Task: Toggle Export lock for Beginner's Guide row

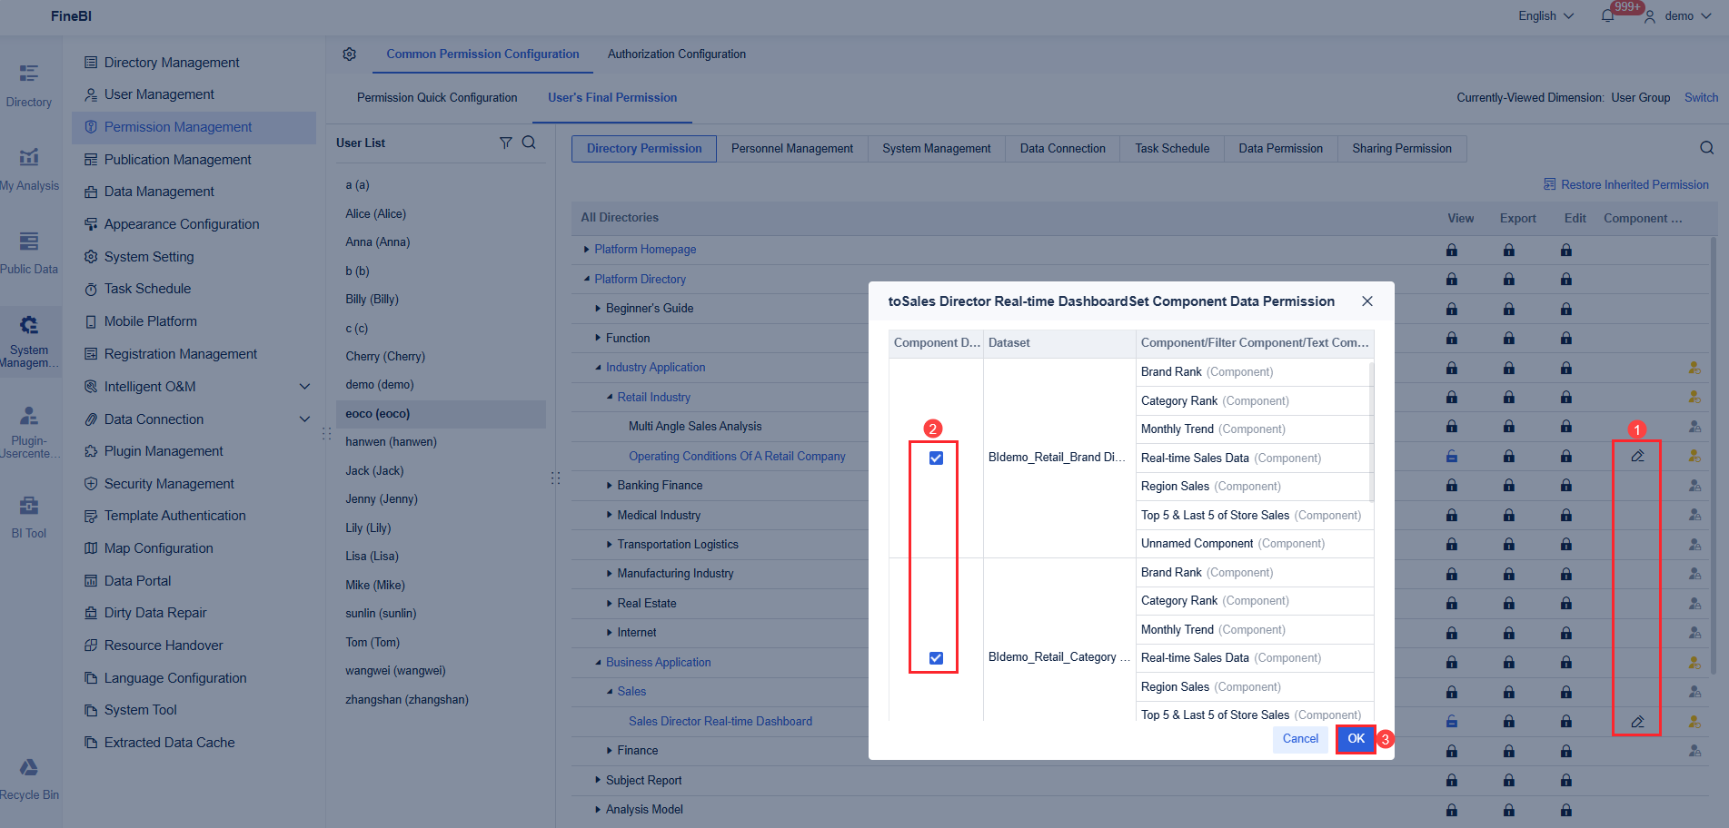Action: point(1509,309)
